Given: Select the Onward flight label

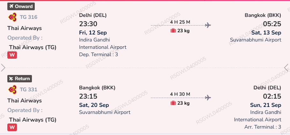Looking at the screenshot, I should coord(21,6).
